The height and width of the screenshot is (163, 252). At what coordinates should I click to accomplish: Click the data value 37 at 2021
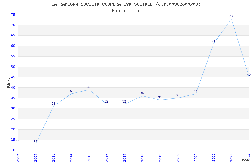195,91
